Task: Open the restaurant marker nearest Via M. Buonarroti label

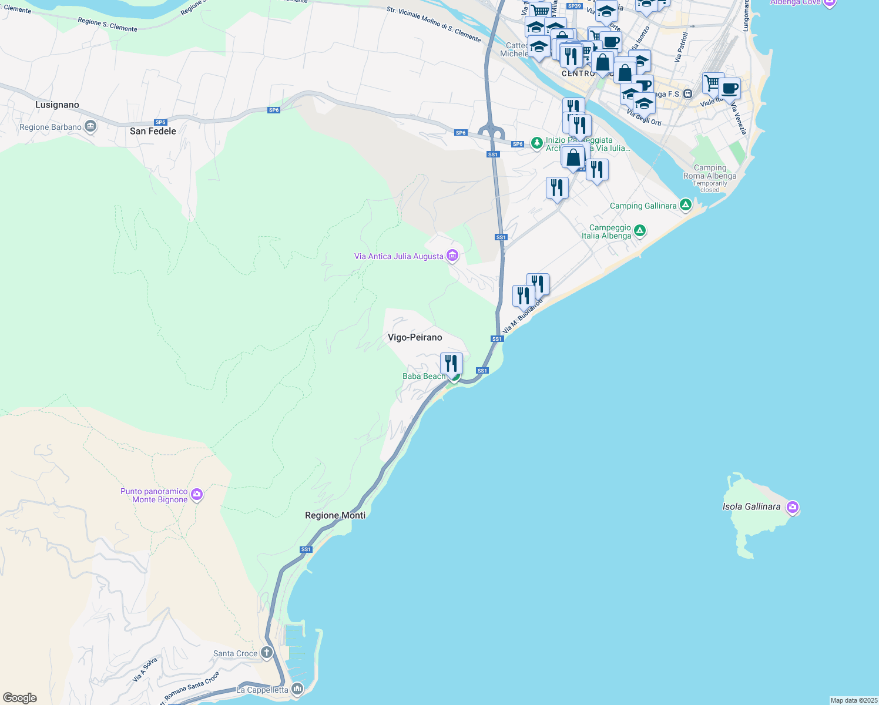Action: tap(522, 296)
